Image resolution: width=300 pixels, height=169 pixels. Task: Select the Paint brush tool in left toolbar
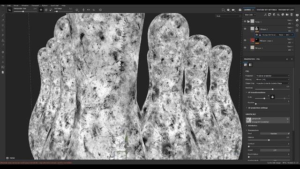click(x=3, y=15)
